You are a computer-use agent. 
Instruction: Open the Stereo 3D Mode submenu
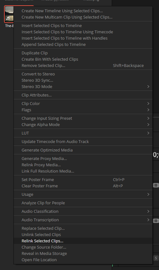coord(83,87)
